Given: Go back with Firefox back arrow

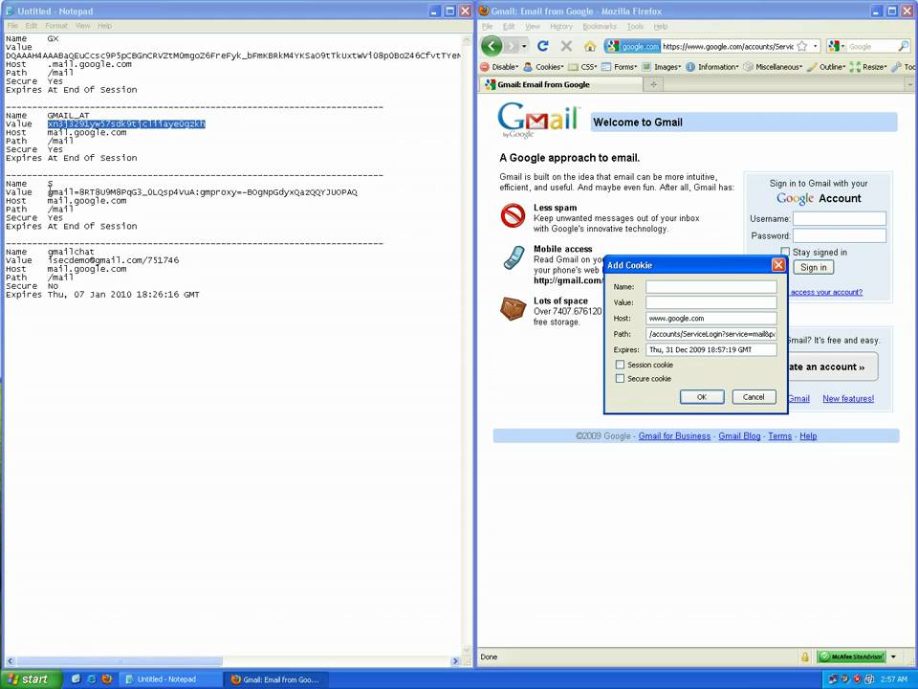Looking at the screenshot, I should click(492, 46).
